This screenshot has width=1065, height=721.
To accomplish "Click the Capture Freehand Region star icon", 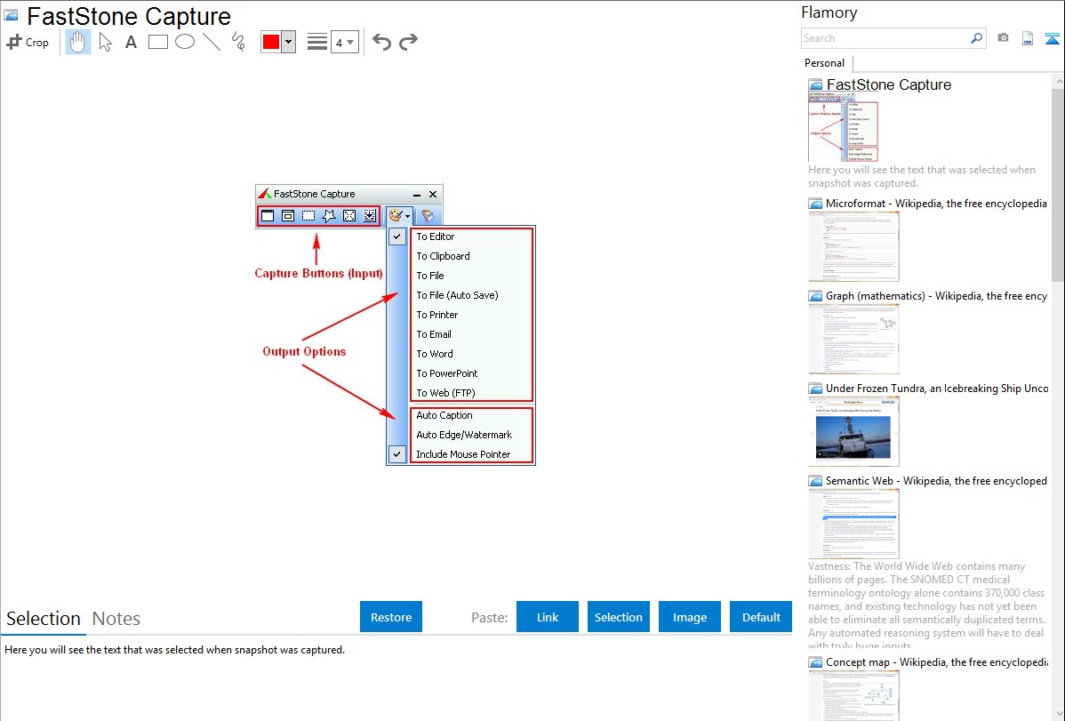I will (329, 216).
